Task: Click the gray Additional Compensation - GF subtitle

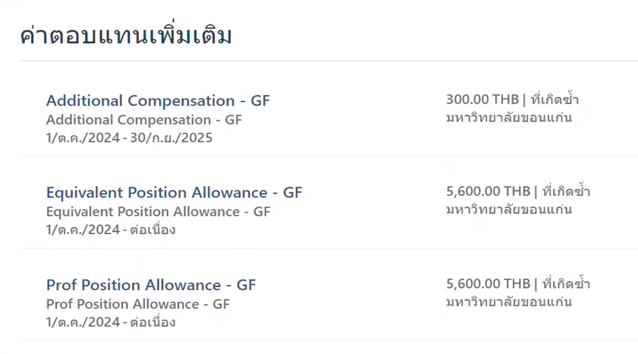Action: pos(143,120)
